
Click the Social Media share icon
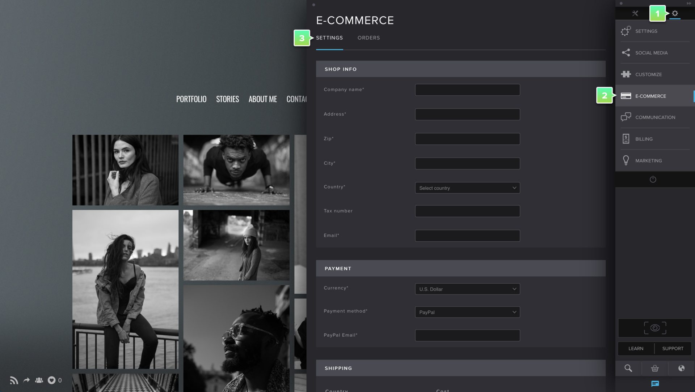pos(626,53)
